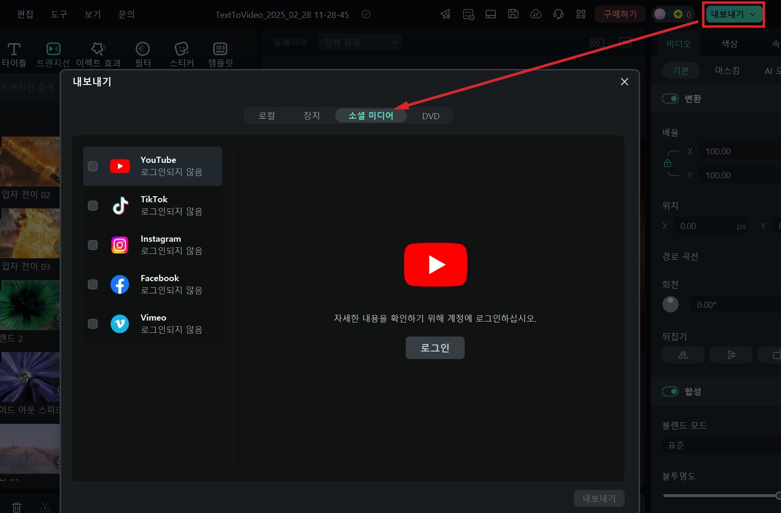This screenshot has height=513, width=781.
Task: Select the 입자 전이 02 transition thumbnail
Action: 30,161
